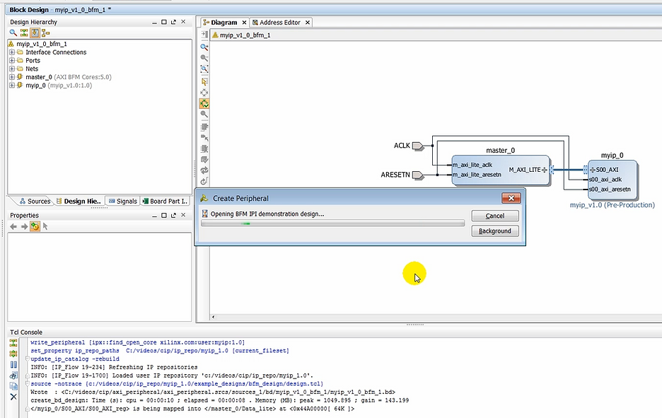Copy text from the Tcl Console
The image size is (662, 418).
point(12,385)
